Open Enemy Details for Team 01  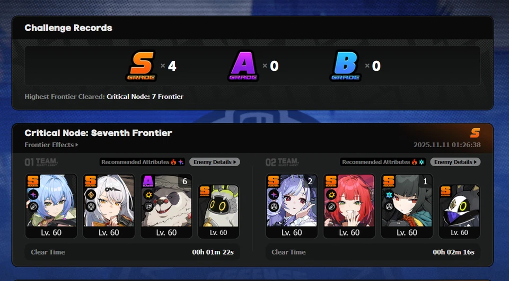tap(215, 162)
